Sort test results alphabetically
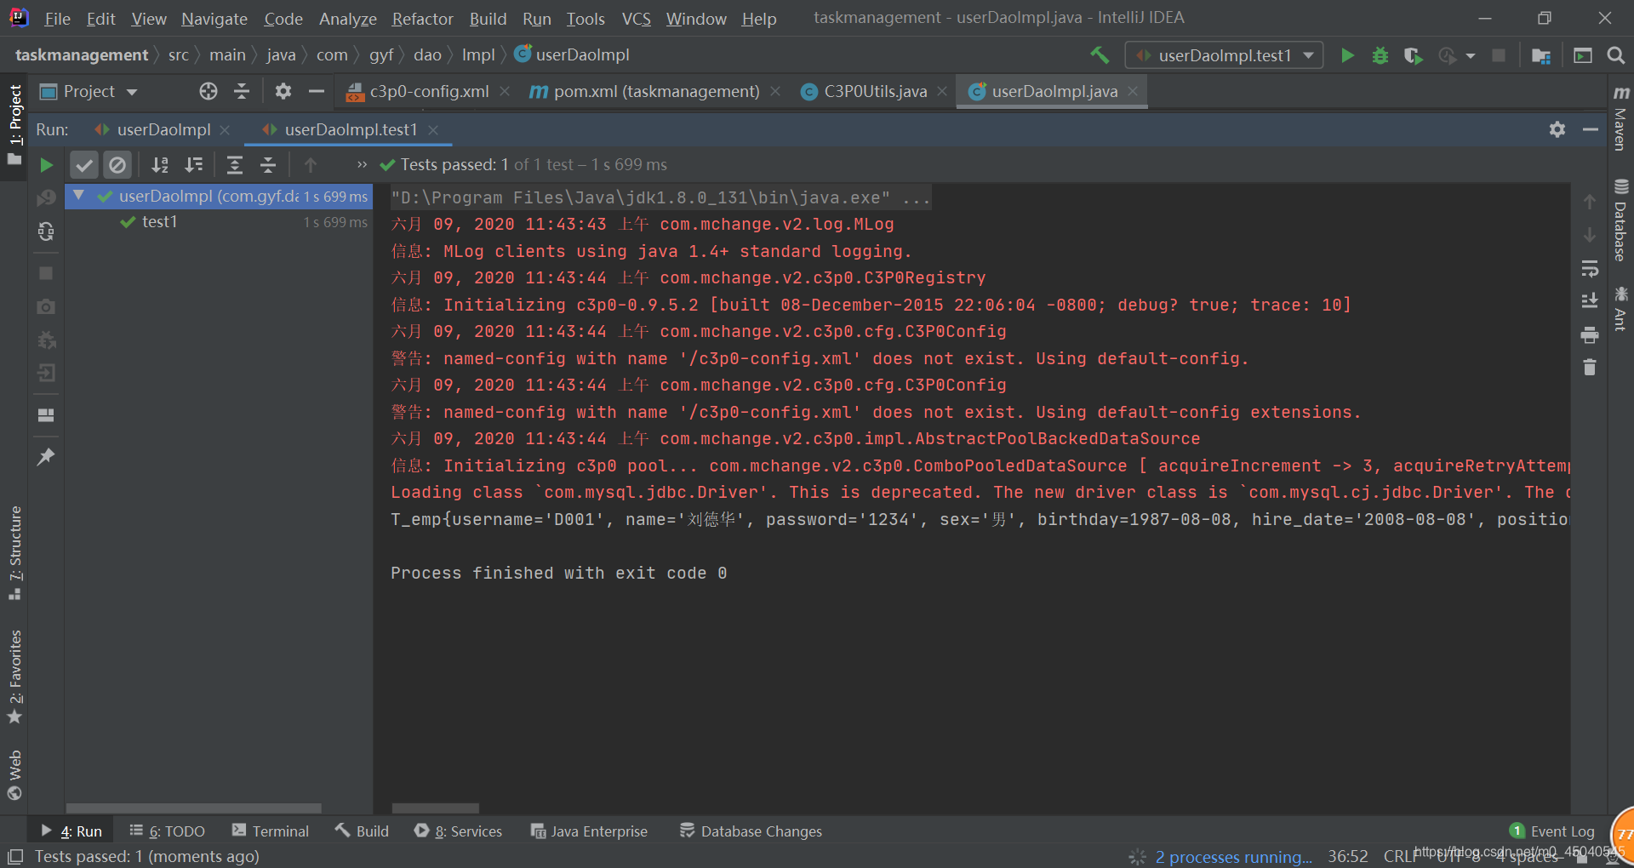Screen dimensions: 1634x868 click(x=159, y=164)
